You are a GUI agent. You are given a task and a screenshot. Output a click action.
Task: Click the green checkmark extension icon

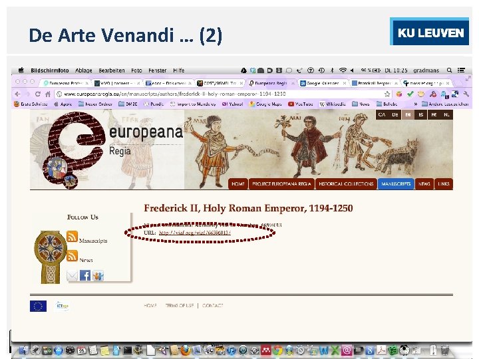pos(410,94)
